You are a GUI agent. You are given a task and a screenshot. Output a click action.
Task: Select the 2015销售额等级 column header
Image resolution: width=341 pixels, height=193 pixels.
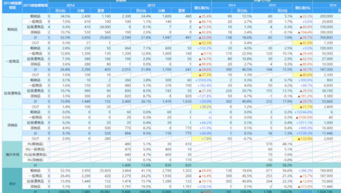point(35,5)
